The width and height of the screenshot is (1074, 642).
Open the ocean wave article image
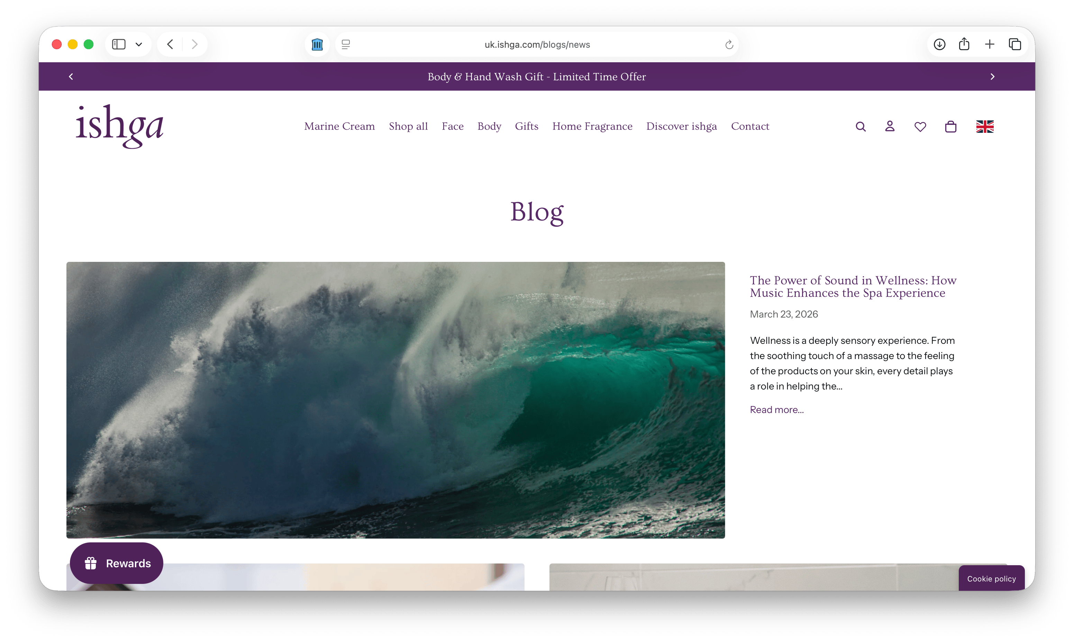(395, 400)
